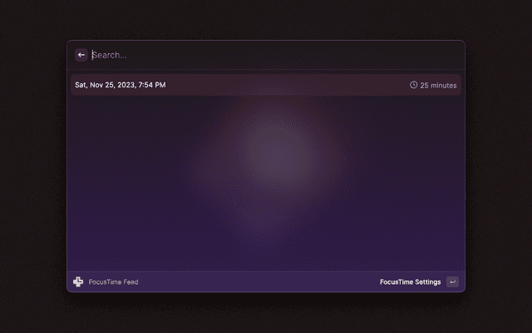Click the "FocusTime Settings" action label
The width and height of the screenshot is (532, 333).
point(410,282)
